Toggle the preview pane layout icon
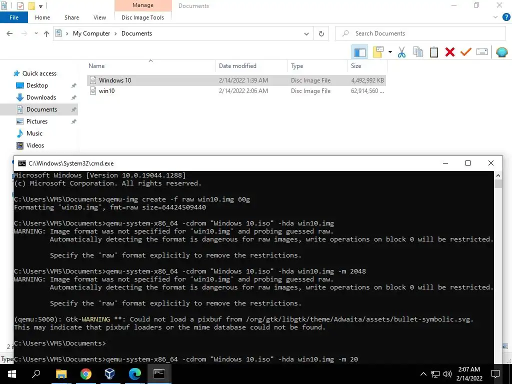Screen dimensions: 512x384 coord(359,52)
